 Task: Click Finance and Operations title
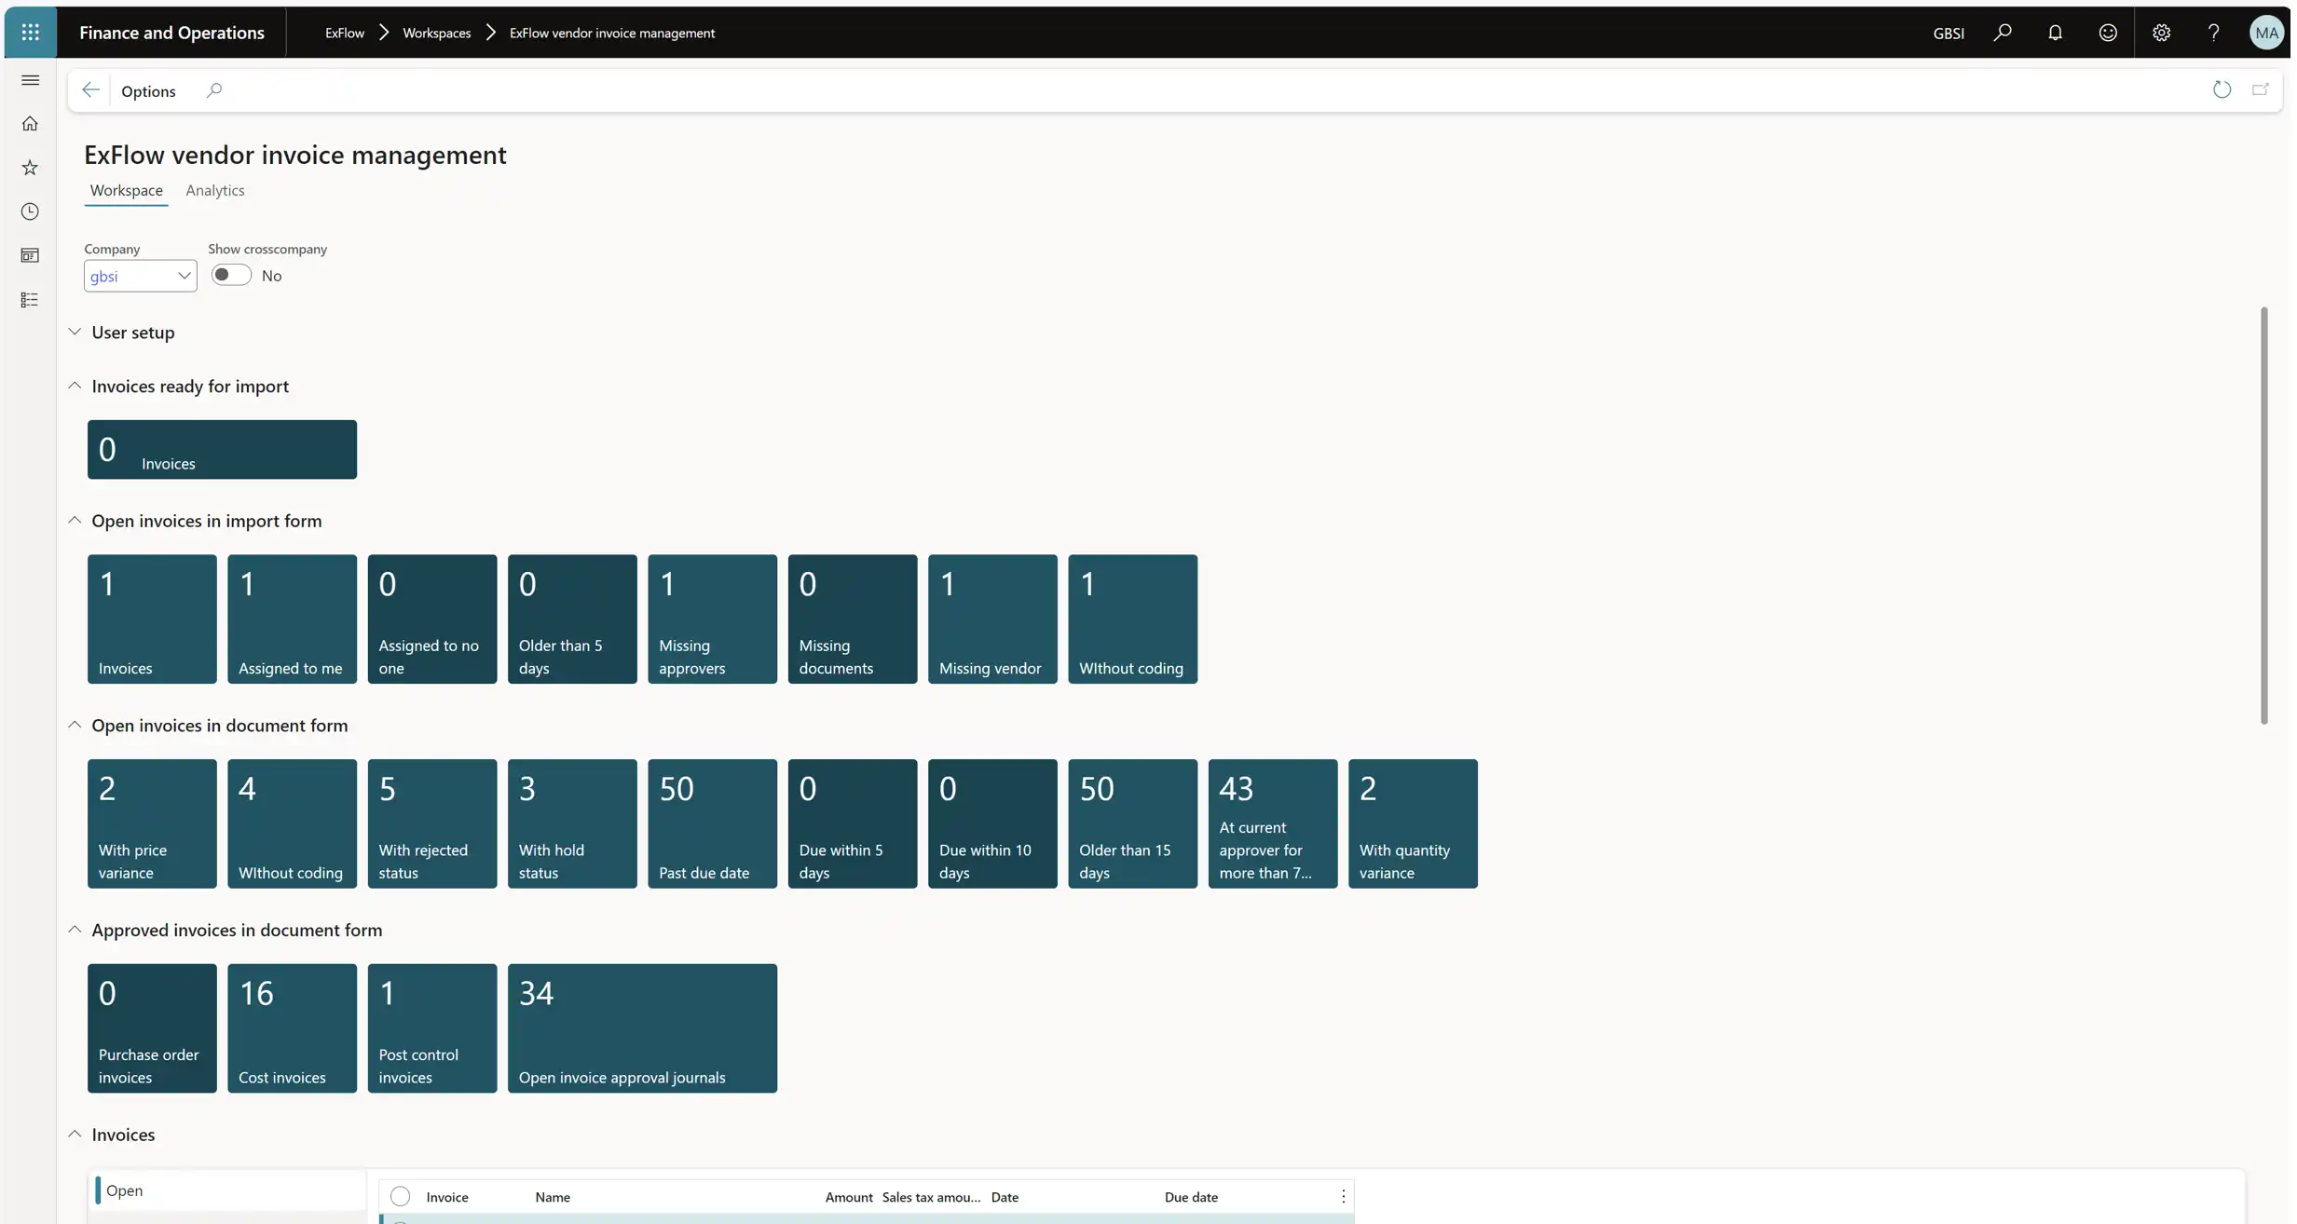tap(171, 33)
